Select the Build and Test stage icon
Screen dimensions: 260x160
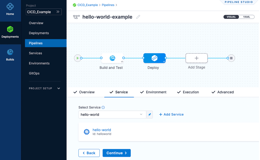[x=112, y=58]
